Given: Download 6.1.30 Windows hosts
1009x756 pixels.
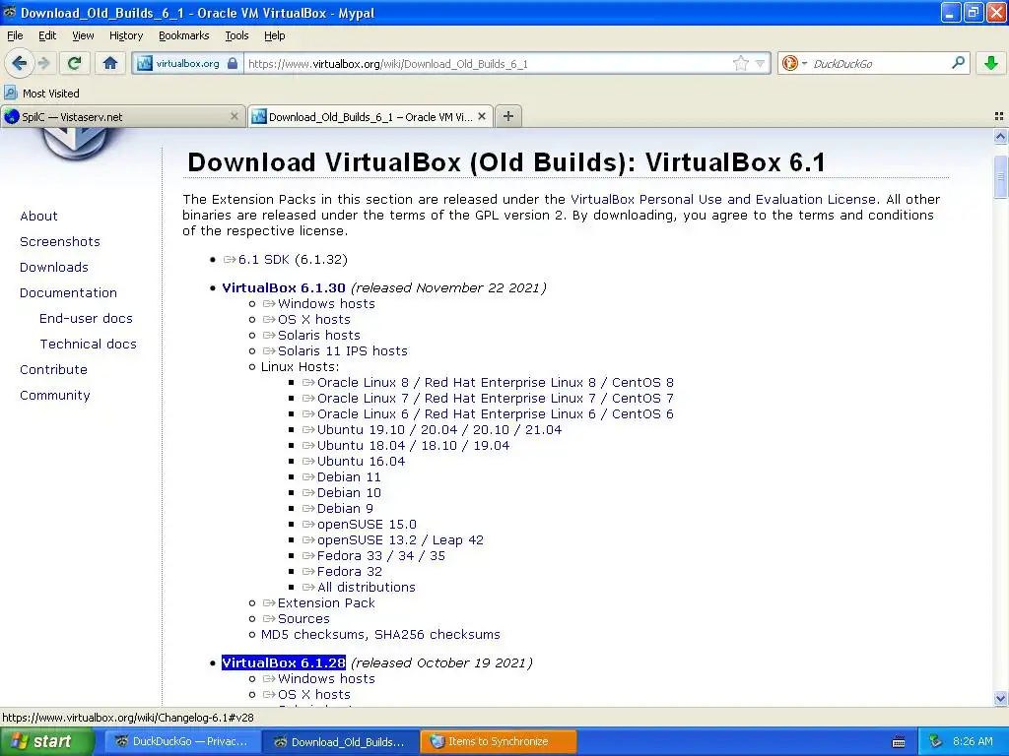Looking at the screenshot, I should tap(326, 303).
